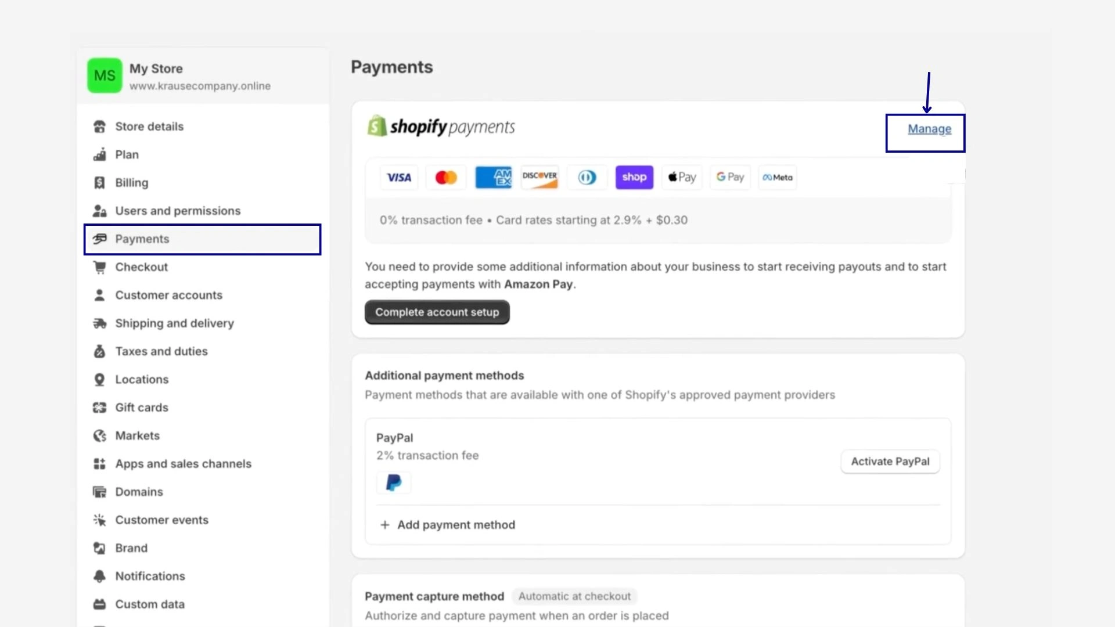Click the Plan chart icon
1115x627 pixels.
click(x=99, y=154)
